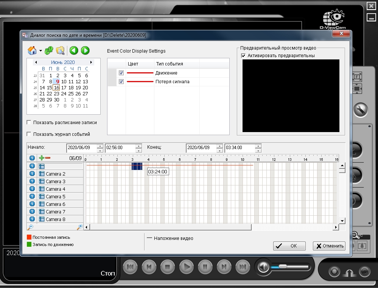Open the folder search icon
This screenshot has height=288, width=378.
60,50
